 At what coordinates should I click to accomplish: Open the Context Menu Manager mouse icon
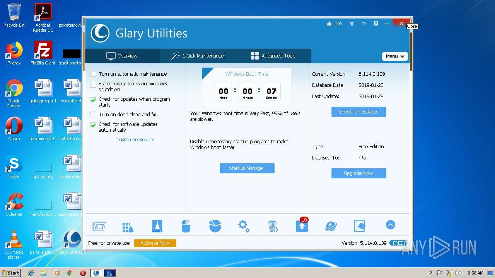point(186,226)
